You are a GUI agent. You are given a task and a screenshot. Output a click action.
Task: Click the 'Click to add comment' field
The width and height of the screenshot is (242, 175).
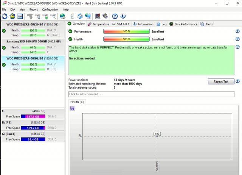151,94
